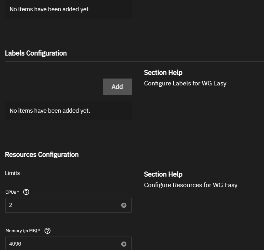This screenshot has height=250, width=264.
Task: Open the CPUs help tooltip icon
Action: [x=26, y=192]
